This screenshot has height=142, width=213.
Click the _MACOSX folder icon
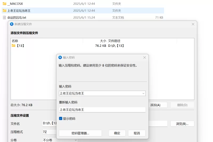point(4,4)
